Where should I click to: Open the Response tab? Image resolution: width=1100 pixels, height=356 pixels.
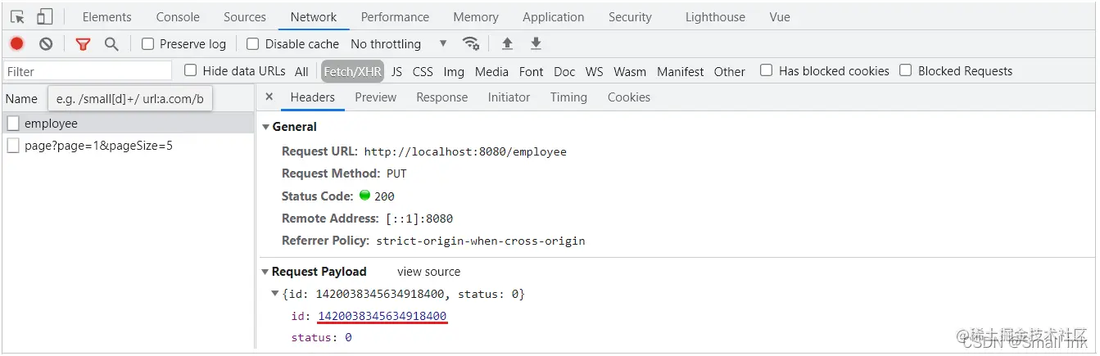point(441,97)
